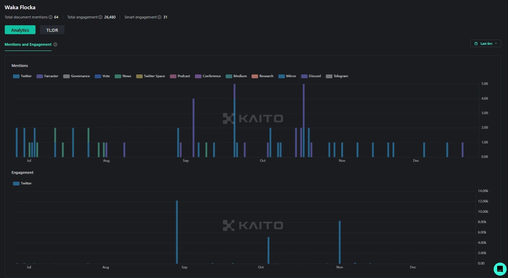Click info icon next to Smart engagement
The height and width of the screenshot is (278, 508).
(x=159, y=17)
